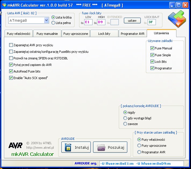Open the ATmega8 AVR list dropdown
The height and width of the screenshot is (169, 191).
(x=47, y=20)
